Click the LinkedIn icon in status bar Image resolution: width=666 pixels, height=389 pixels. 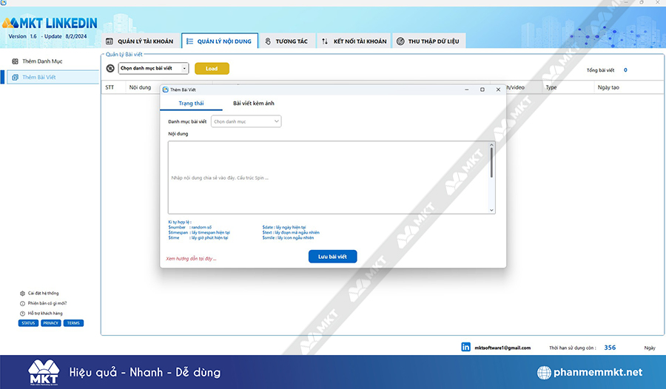[x=466, y=347]
